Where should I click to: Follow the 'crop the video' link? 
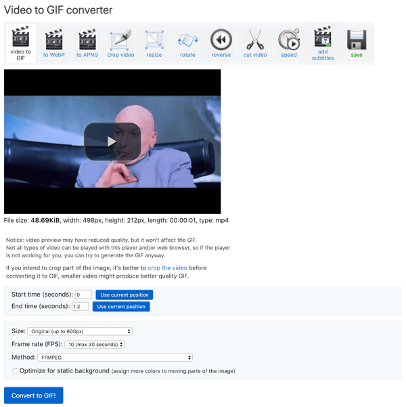(167, 268)
